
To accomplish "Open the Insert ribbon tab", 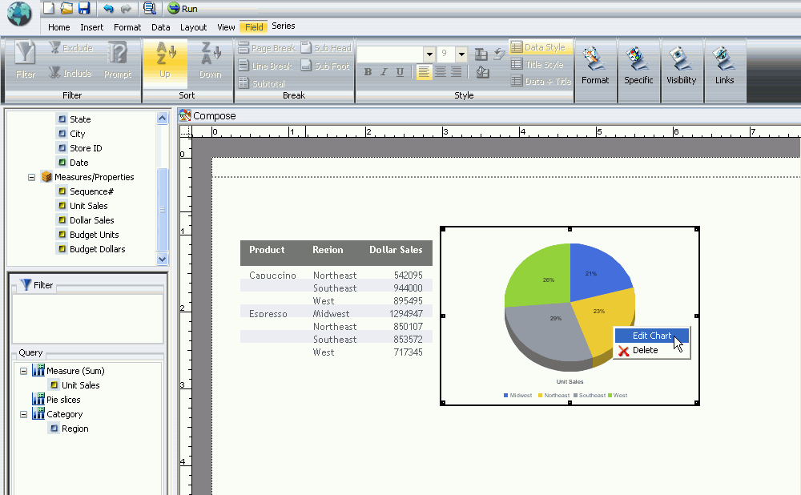I will [91, 27].
